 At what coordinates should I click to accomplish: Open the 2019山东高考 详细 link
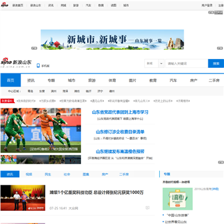click(x=215, y=189)
